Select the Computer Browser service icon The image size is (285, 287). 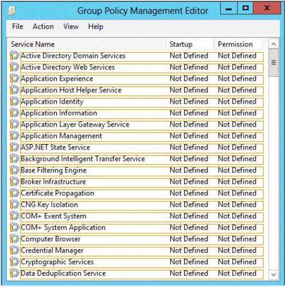(14, 239)
